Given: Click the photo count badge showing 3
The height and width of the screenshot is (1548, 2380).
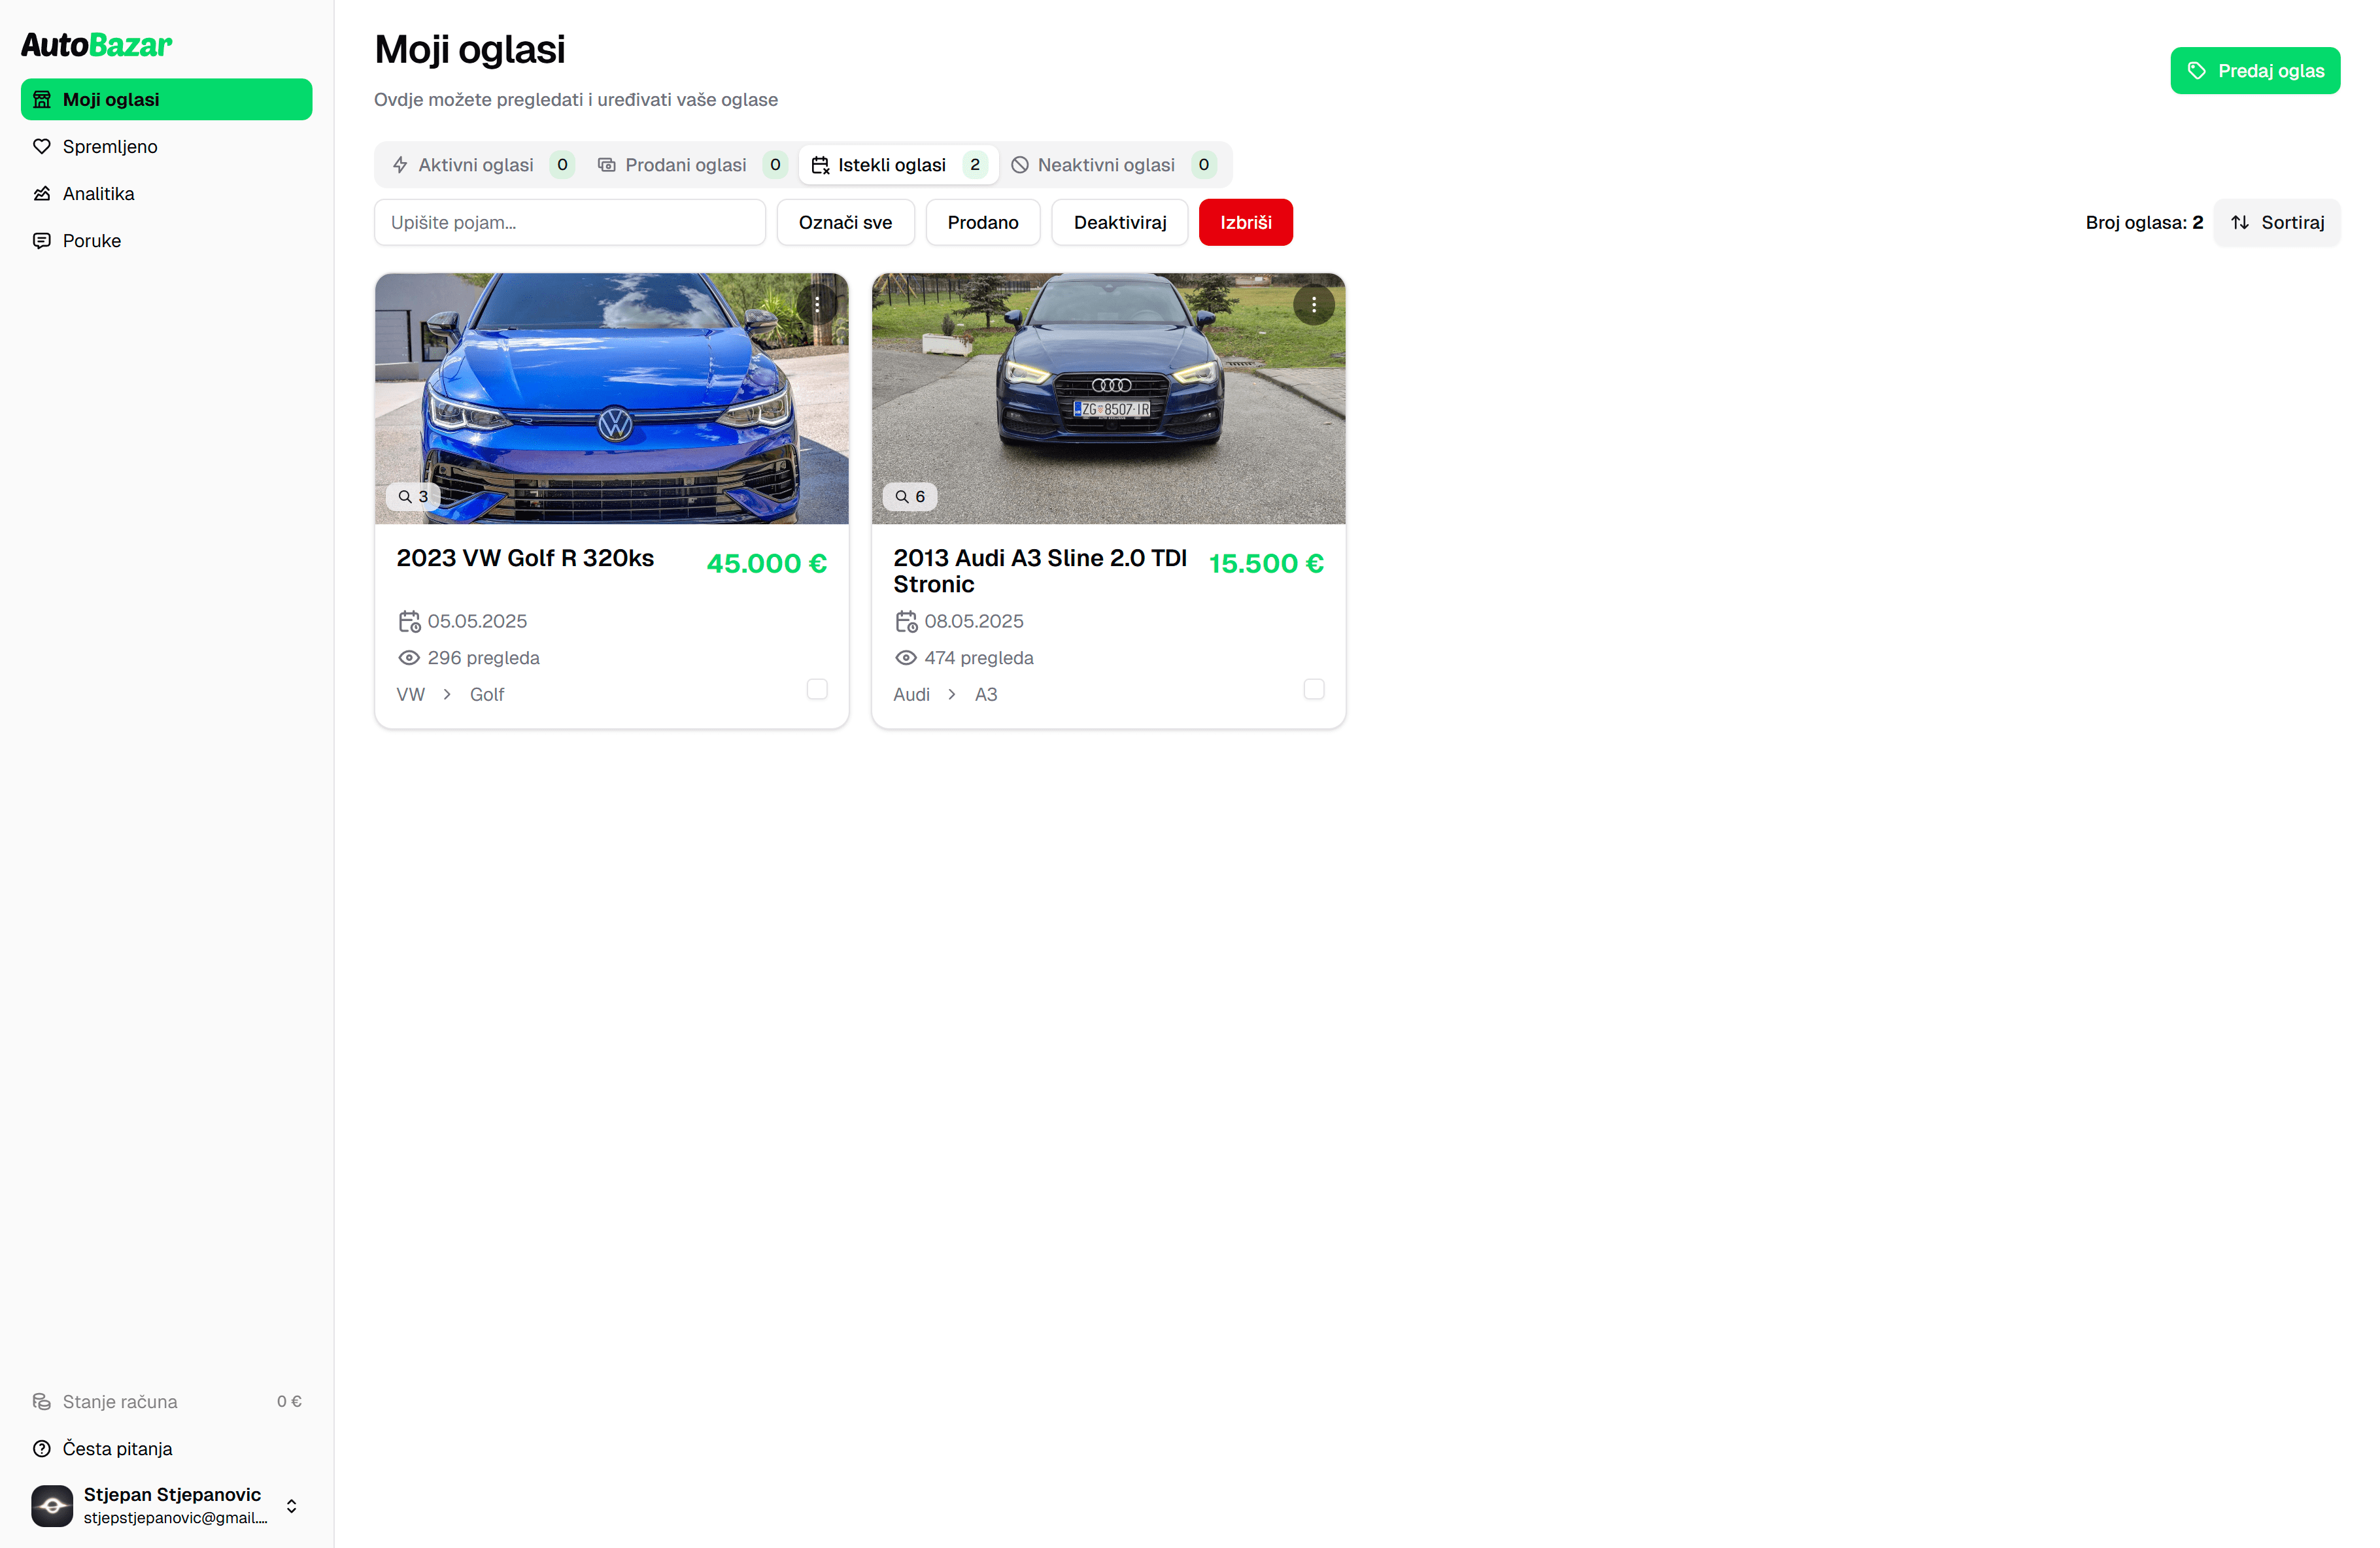Looking at the screenshot, I should point(413,497).
